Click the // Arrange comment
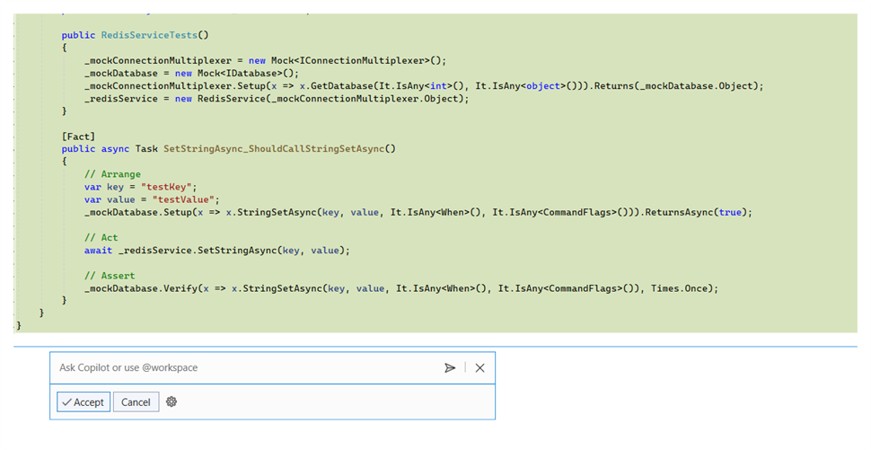The width and height of the screenshot is (871, 450). click(112, 174)
